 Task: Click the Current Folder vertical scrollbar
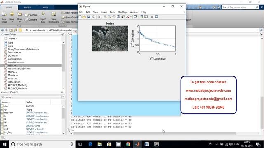pos(64,58)
